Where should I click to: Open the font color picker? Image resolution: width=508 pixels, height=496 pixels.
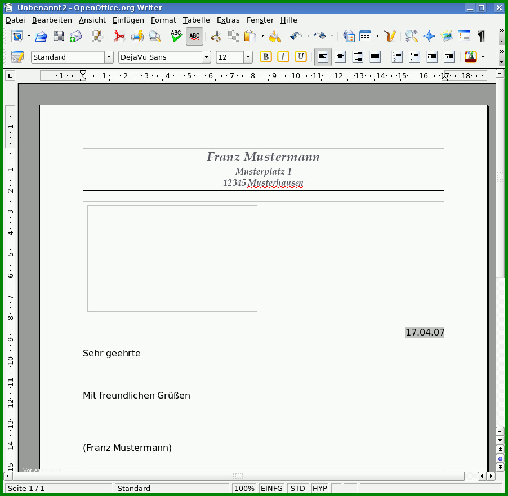[x=470, y=57]
